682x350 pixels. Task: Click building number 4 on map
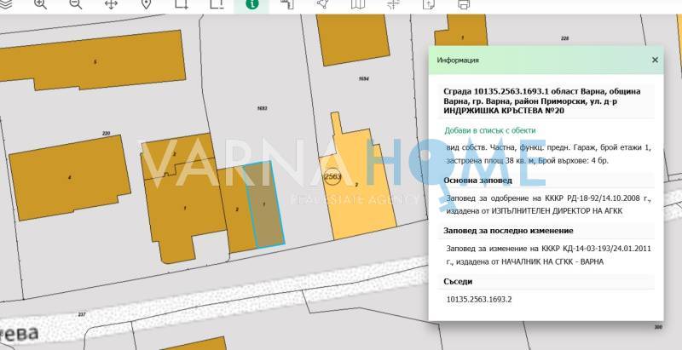(x=70, y=176)
